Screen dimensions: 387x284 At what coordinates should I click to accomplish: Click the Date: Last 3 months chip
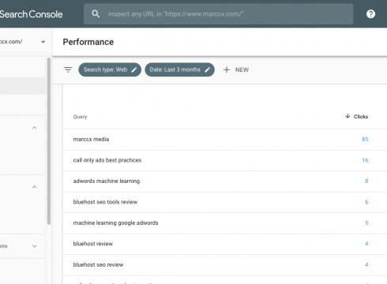coord(179,69)
